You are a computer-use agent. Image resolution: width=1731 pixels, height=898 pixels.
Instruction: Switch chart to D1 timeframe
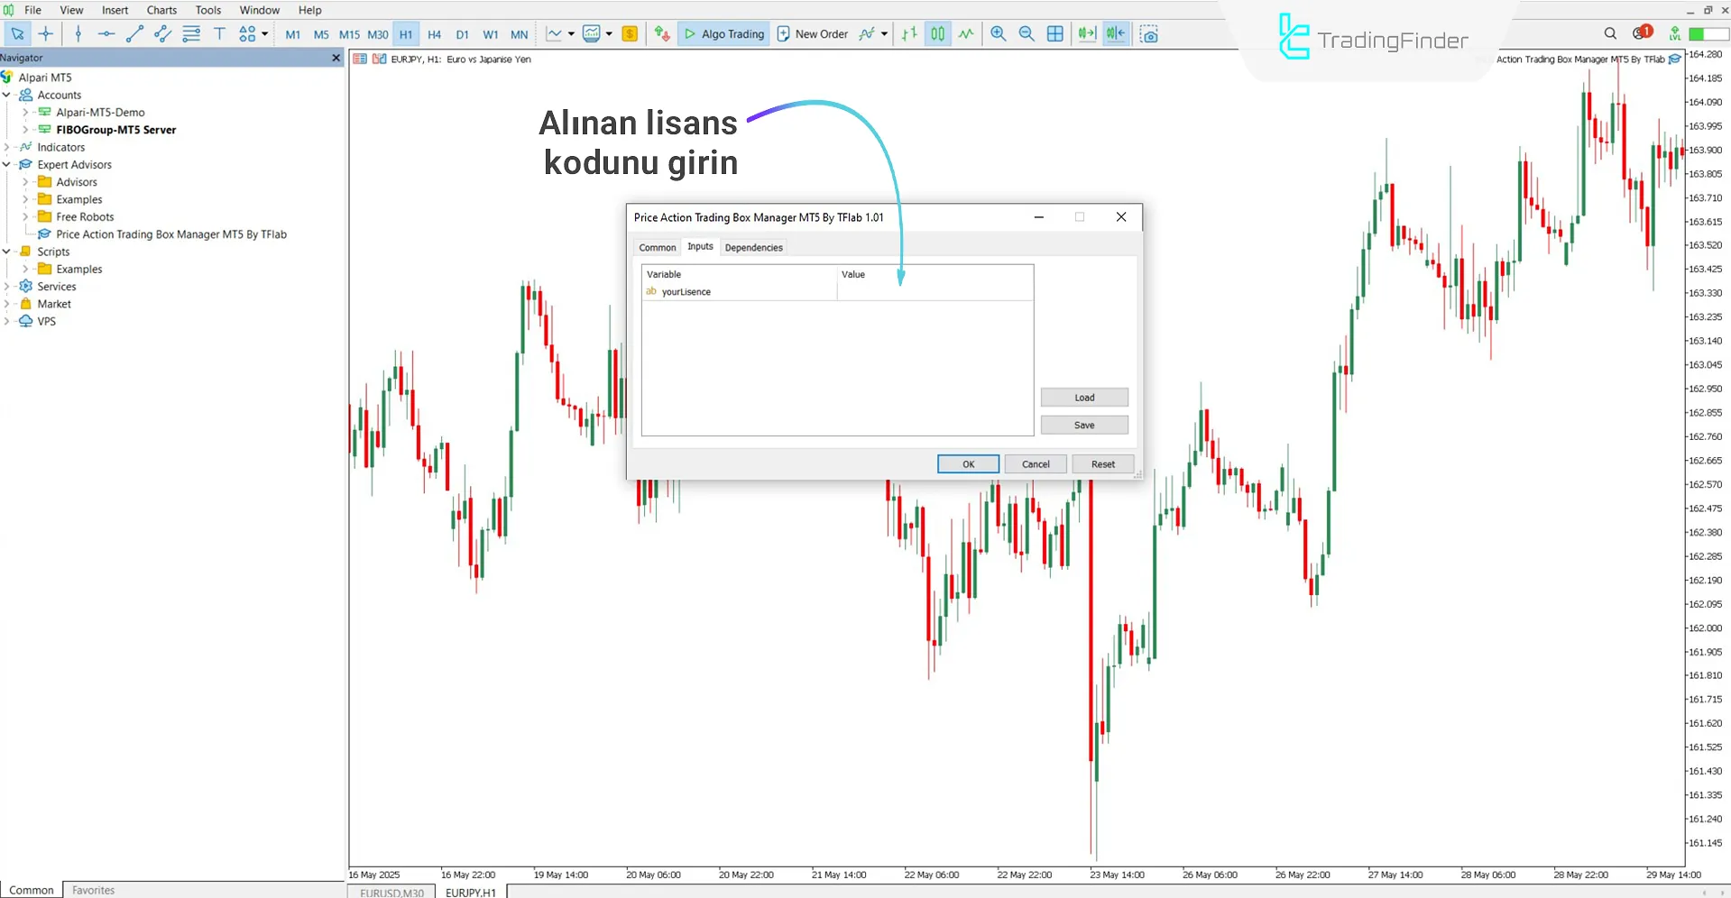(462, 34)
